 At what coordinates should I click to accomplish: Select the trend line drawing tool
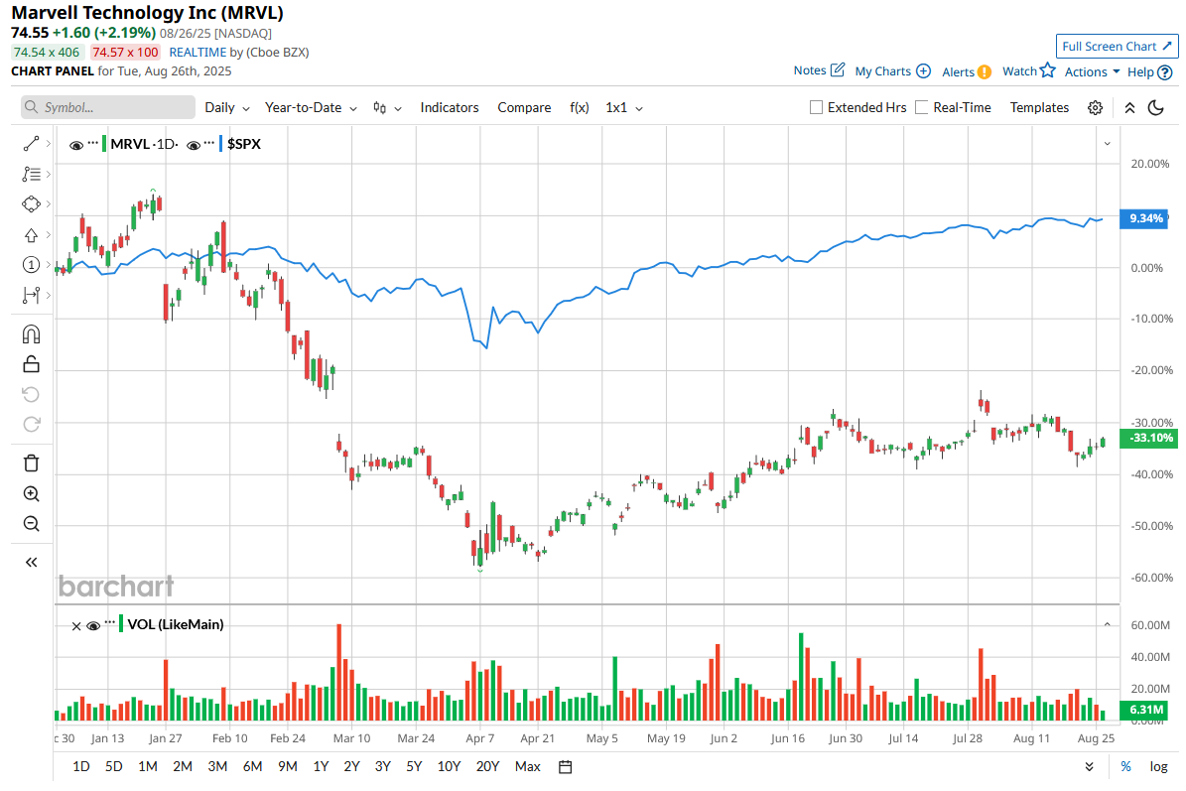point(31,144)
